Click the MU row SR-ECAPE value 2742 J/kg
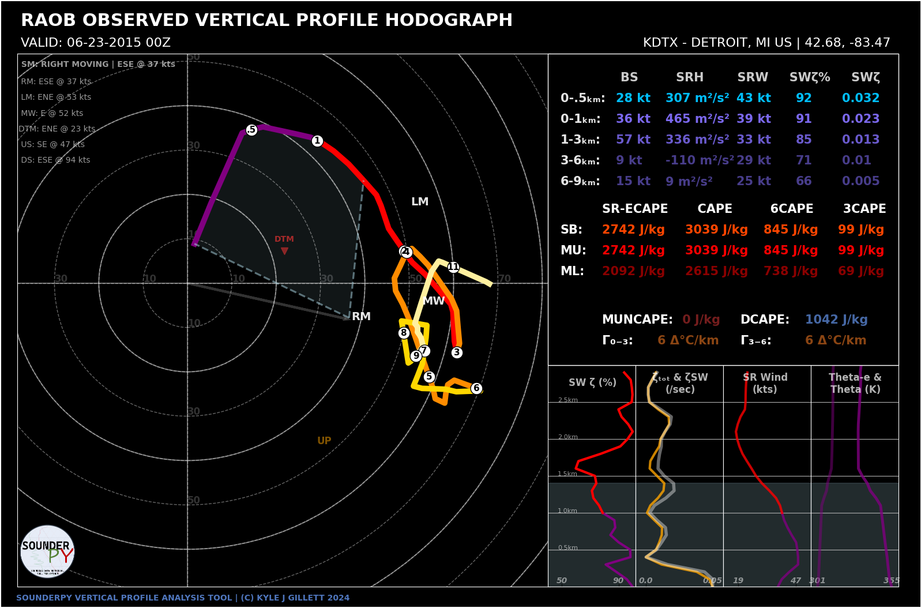This screenshot has width=921, height=608. pos(633,250)
